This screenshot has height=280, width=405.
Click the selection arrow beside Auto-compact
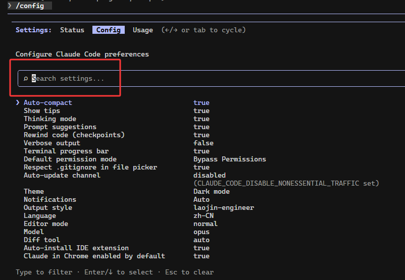[18, 102]
